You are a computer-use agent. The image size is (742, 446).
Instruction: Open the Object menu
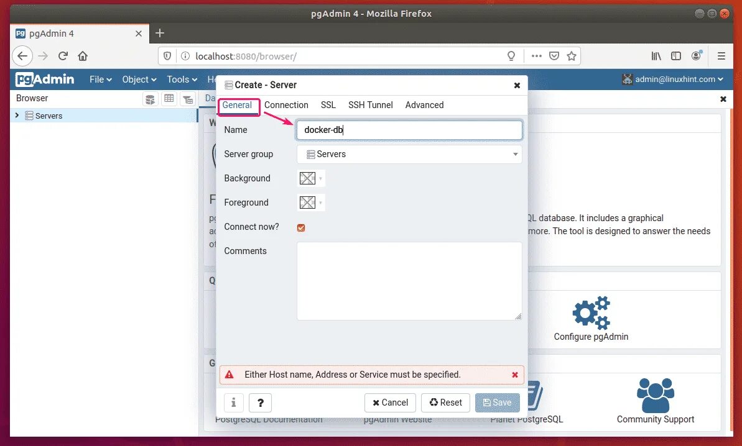tap(139, 80)
